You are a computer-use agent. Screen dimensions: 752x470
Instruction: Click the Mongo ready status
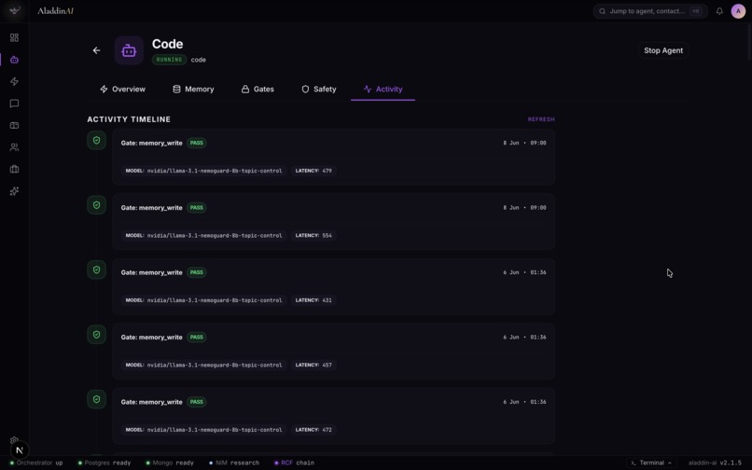pyautogui.click(x=170, y=463)
